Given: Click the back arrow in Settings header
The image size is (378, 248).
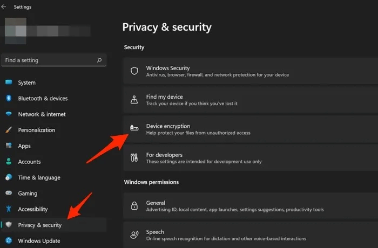Looking at the screenshot, I should (4, 7).
